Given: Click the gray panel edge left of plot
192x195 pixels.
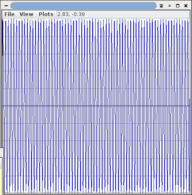Looking at the screenshot, I should tap(1, 152).
